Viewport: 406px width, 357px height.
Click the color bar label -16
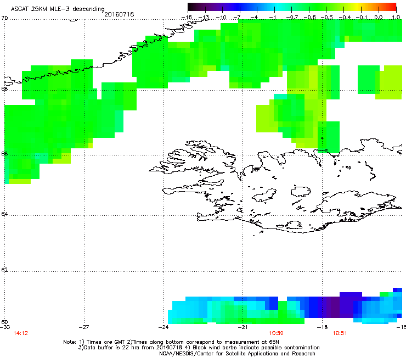click(187, 18)
